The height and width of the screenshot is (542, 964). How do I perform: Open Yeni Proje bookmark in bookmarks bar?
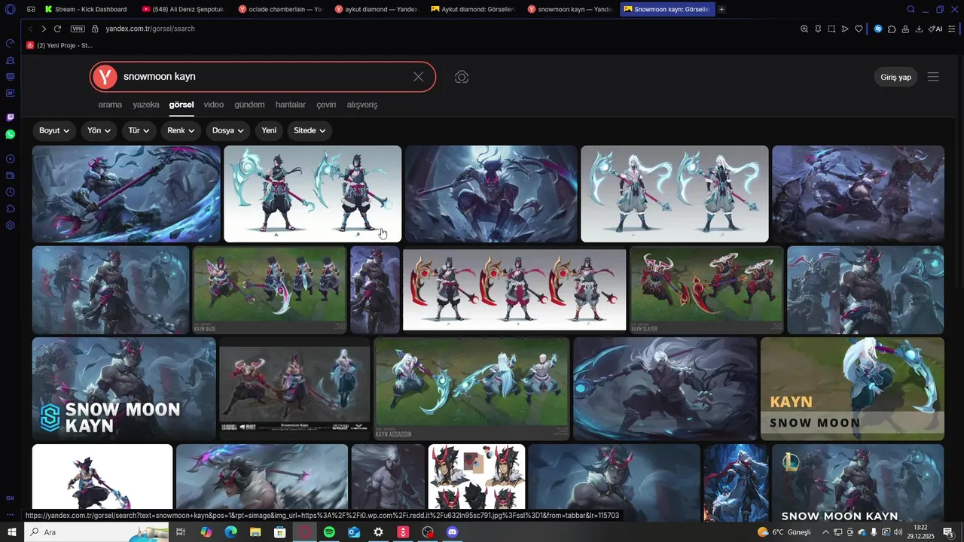(59, 45)
